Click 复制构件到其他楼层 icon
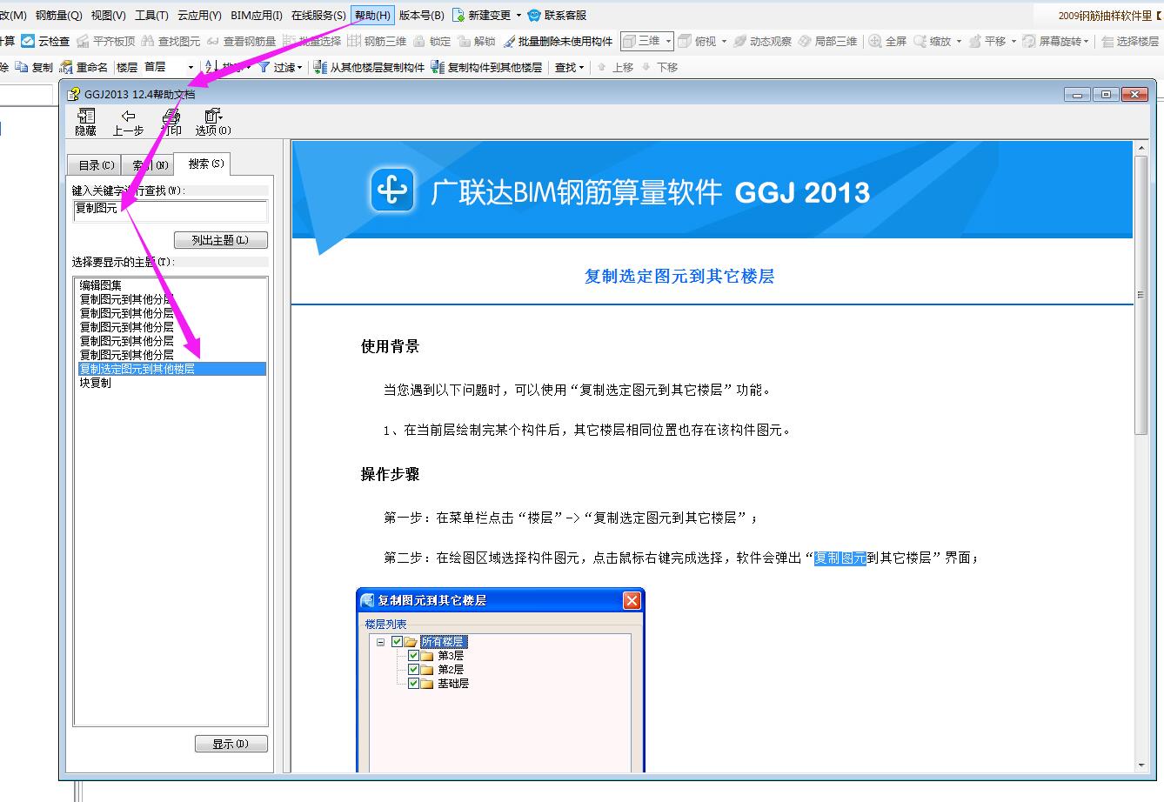 pyautogui.click(x=438, y=67)
